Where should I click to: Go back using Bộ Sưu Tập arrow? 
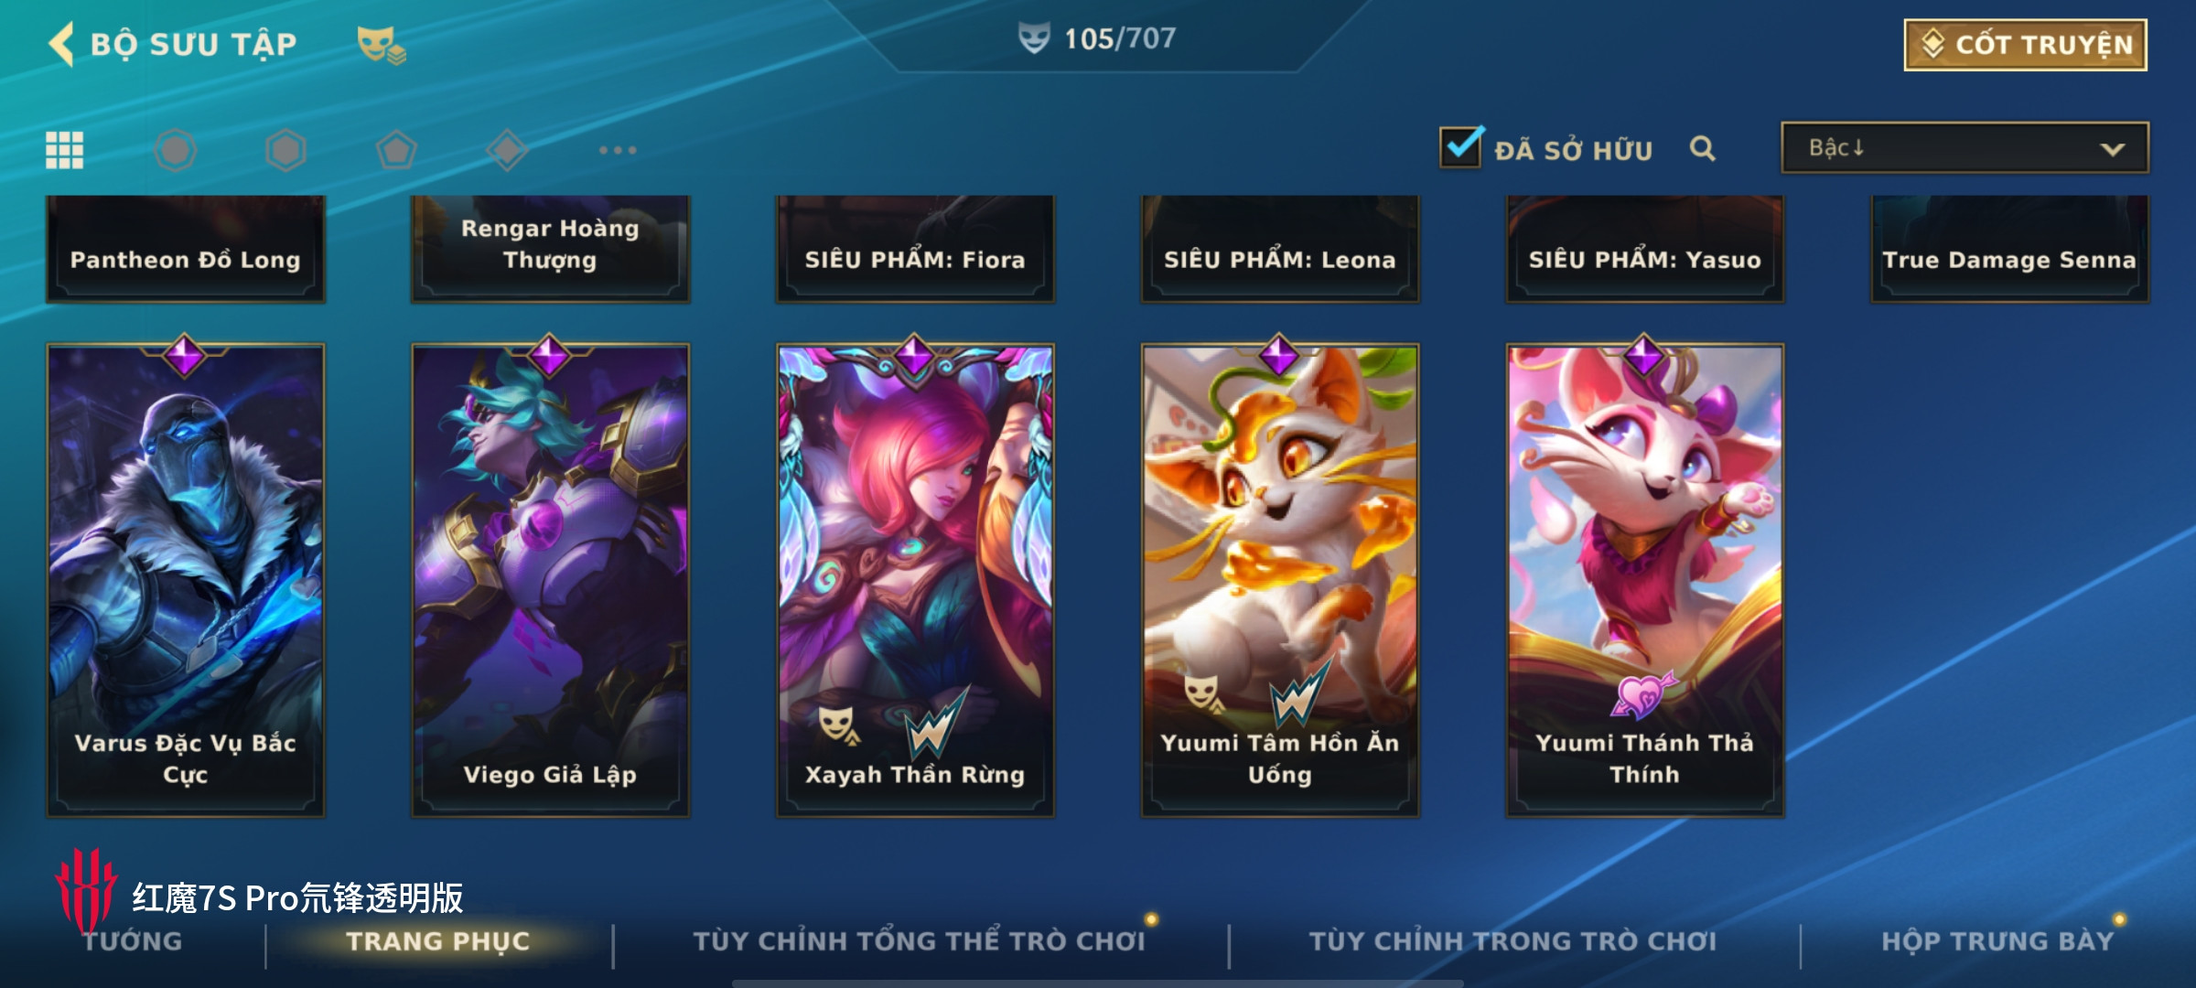[x=61, y=44]
